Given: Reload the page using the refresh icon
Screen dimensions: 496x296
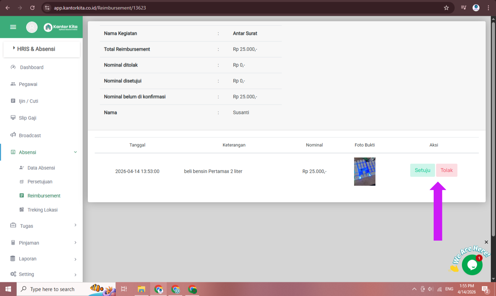Looking at the screenshot, I should (x=32, y=8).
